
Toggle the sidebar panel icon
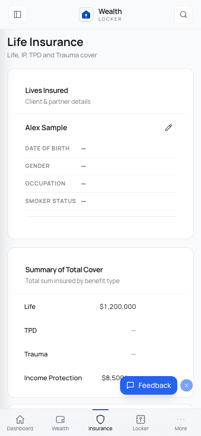coord(18,14)
